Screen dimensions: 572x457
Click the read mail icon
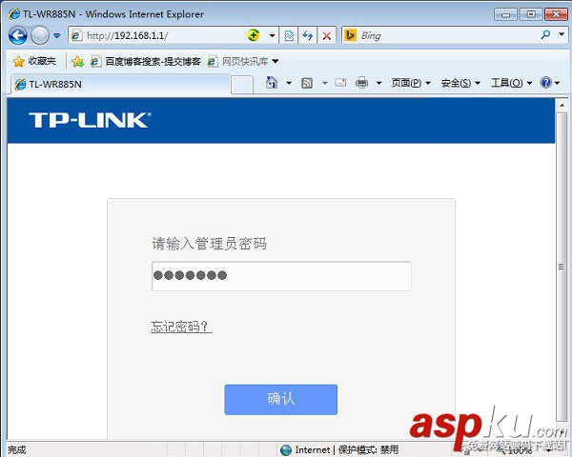pyautogui.click(x=340, y=83)
